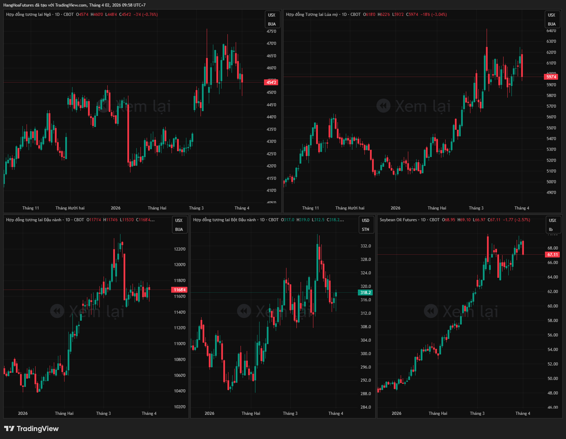Click 'Tháng Hai' on the Soybean Oil time axis
The height and width of the screenshot is (439, 566).
[438, 413]
